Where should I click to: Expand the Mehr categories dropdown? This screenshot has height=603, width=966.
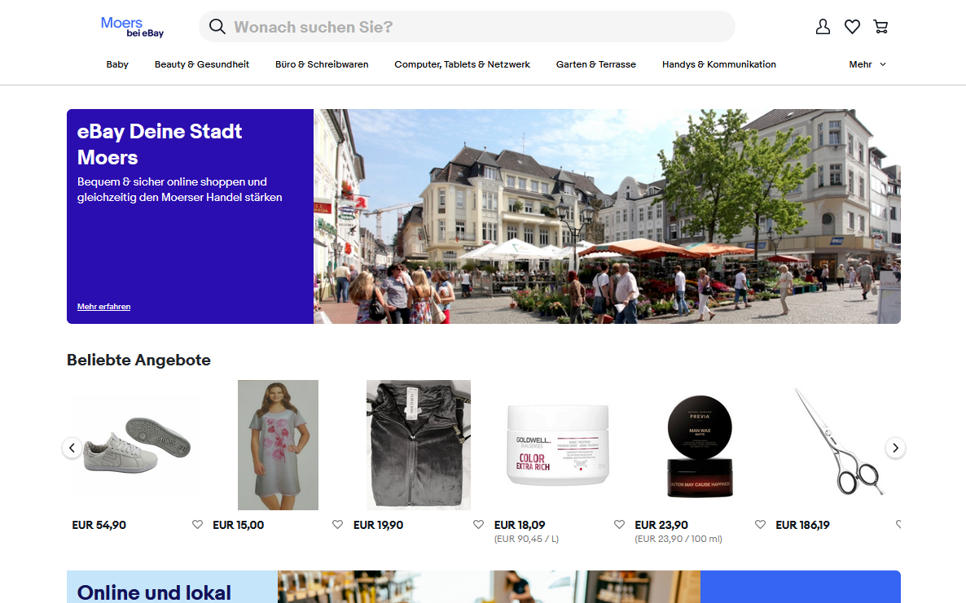(x=867, y=64)
